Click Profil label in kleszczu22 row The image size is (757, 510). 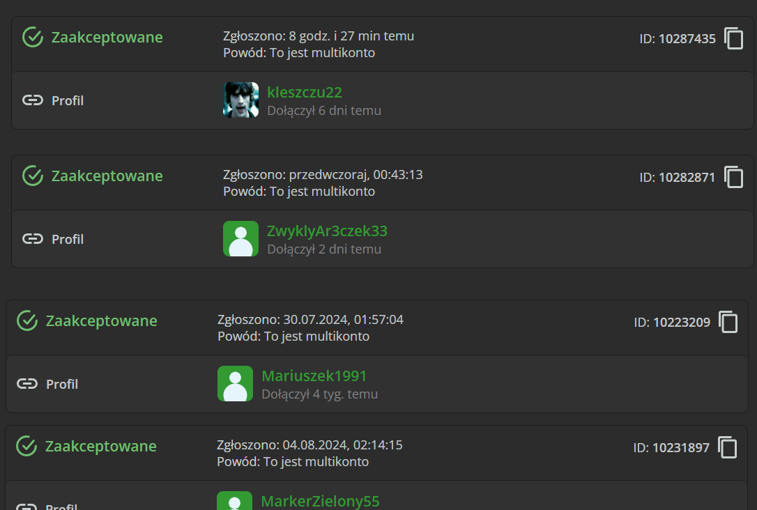(x=68, y=100)
